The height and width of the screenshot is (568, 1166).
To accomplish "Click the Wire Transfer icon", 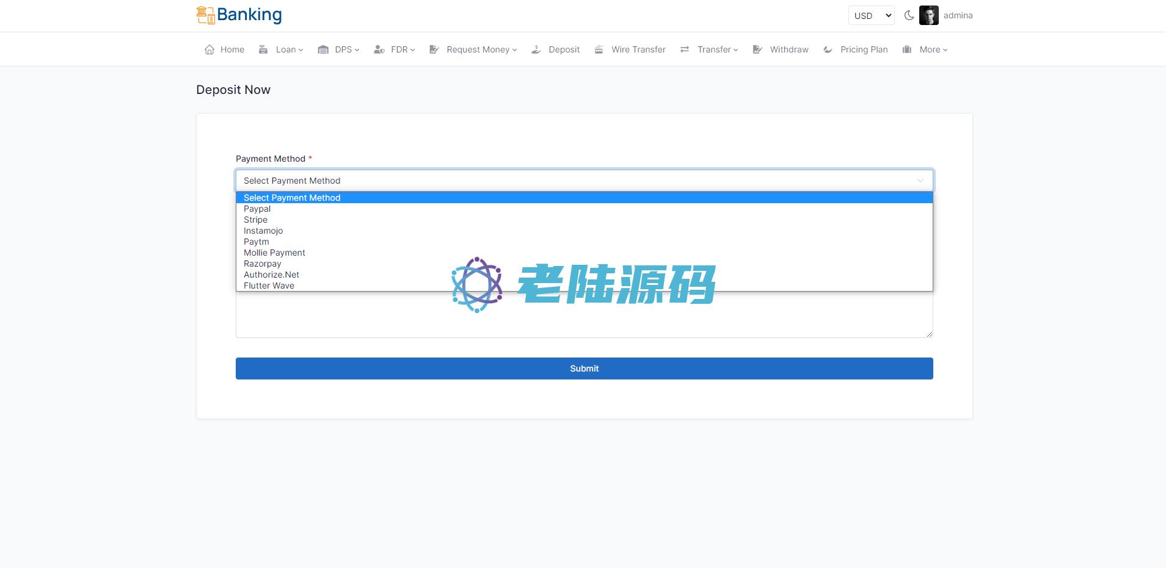I will click(x=599, y=49).
